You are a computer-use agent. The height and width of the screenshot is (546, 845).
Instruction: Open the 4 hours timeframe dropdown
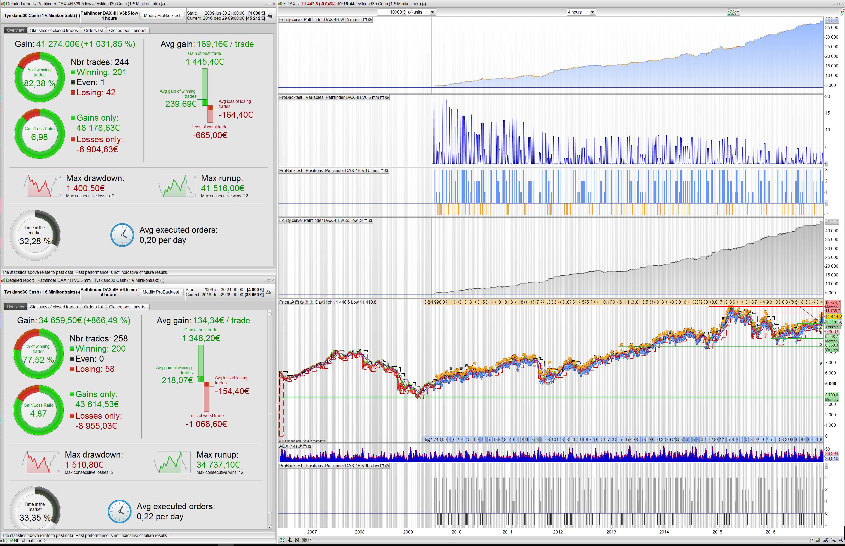click(592, 12)
